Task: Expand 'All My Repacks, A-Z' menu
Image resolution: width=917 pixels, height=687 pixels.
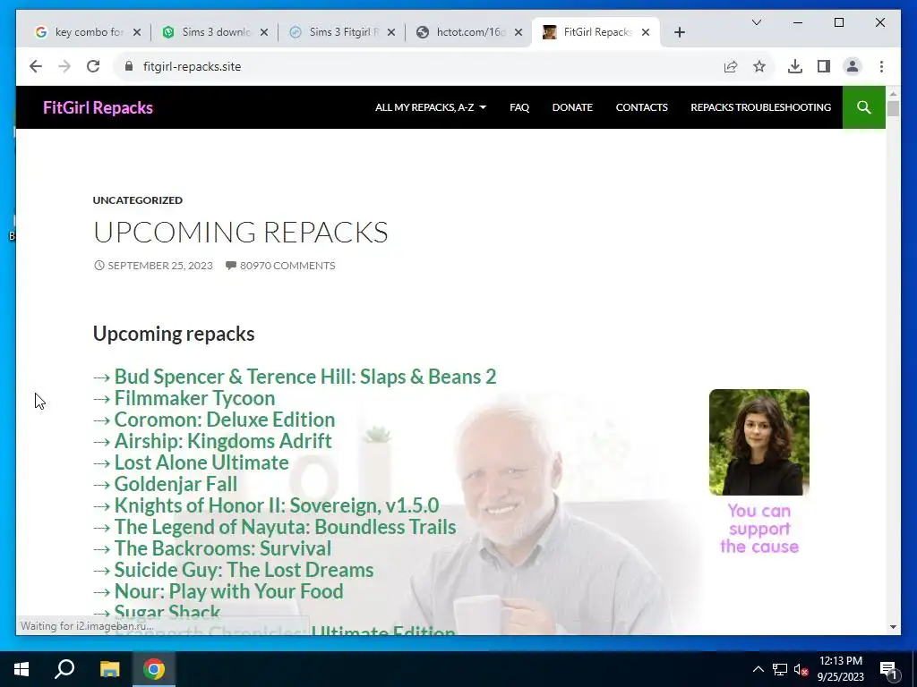Action: pos(431,107)
